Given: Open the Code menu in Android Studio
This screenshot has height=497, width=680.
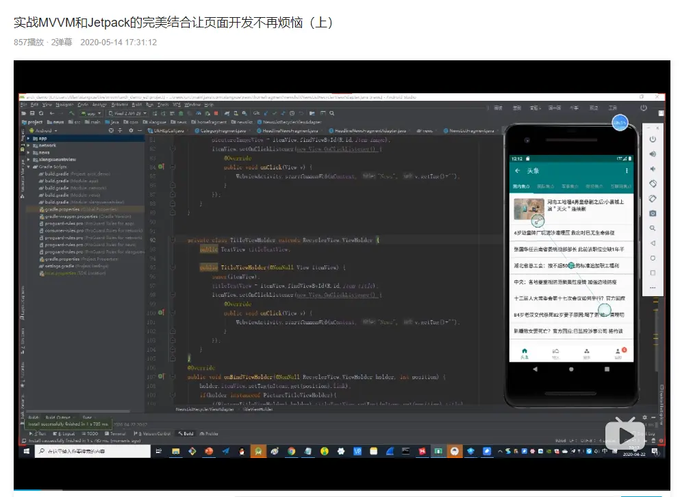Looking at the screenshot, I should [83, 105].
